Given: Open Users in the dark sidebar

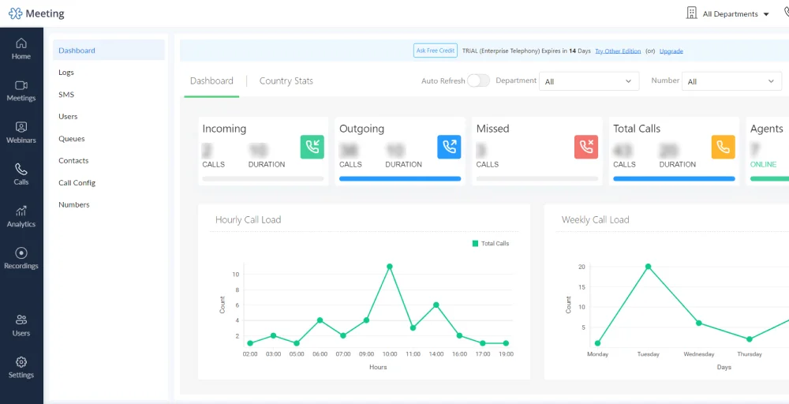Looking at the screenshot, I should pos(21,326).
